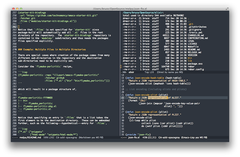Open the bin directory entry
The height and width of the screenshot is (157, 240).
pyautogui.click(x=190, y=58)
